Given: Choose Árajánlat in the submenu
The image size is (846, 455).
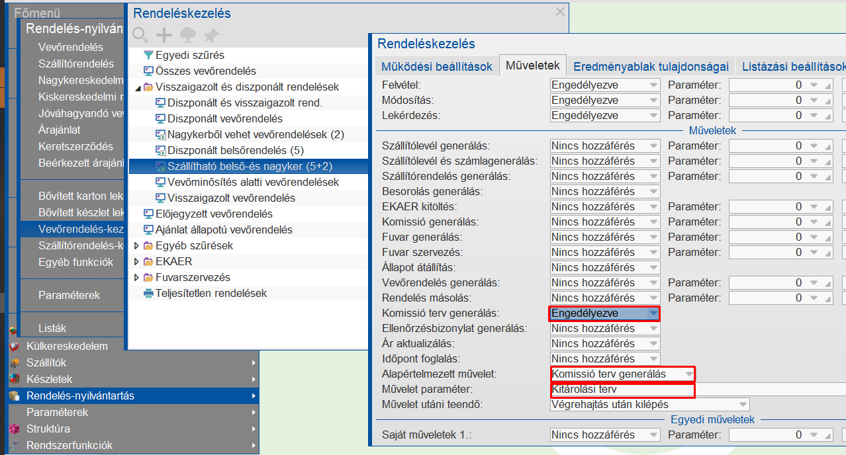Looking at the screenshot, I should click(x=73, y=130).
